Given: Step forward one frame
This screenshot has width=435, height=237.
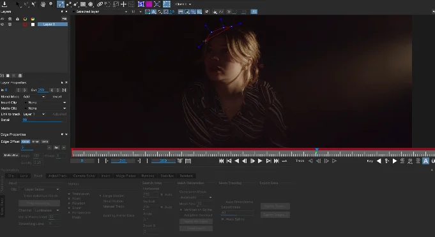Looking at the screenshot, I should click(x=252, y=161).
